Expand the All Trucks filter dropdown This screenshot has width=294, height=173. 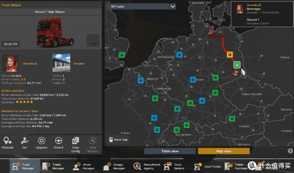point(173,6)
